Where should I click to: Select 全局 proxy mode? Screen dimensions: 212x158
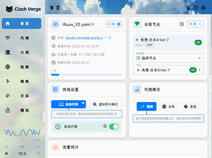[x=168, y=106]
